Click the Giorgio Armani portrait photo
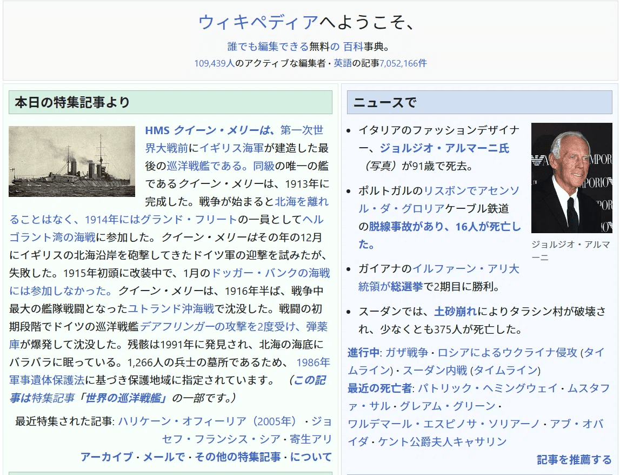Screen dimensions: 620x475 click(571, 178)
